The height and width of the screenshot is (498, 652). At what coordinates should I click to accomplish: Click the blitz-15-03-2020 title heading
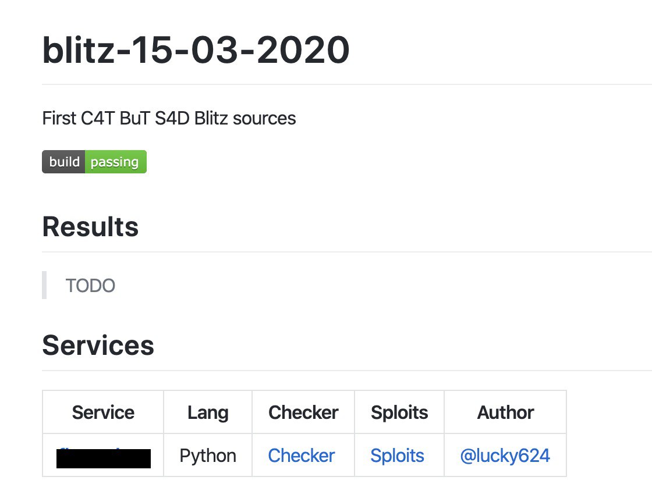[196, 50]
